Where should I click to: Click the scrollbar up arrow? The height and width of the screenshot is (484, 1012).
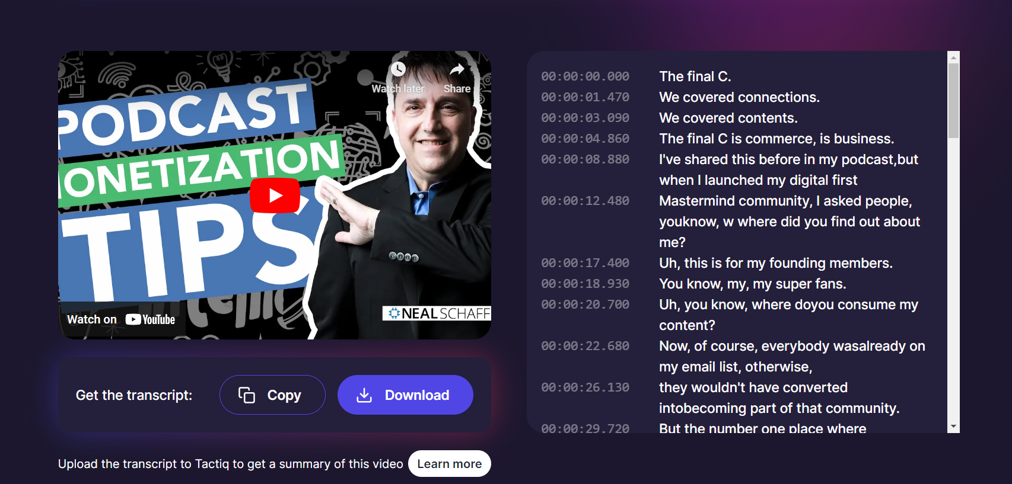click(953, 57)
